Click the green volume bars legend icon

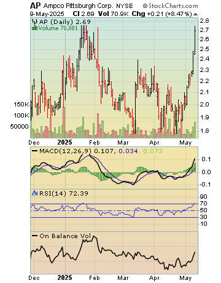pyautogui.click(x=34, y=28)
